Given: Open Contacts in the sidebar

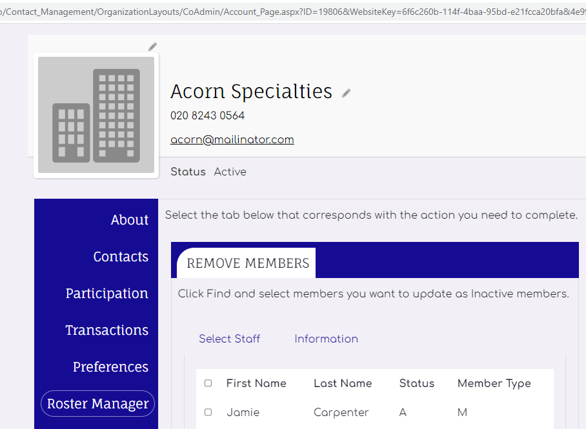Looking at the screenshot, I should coord(121,257).
